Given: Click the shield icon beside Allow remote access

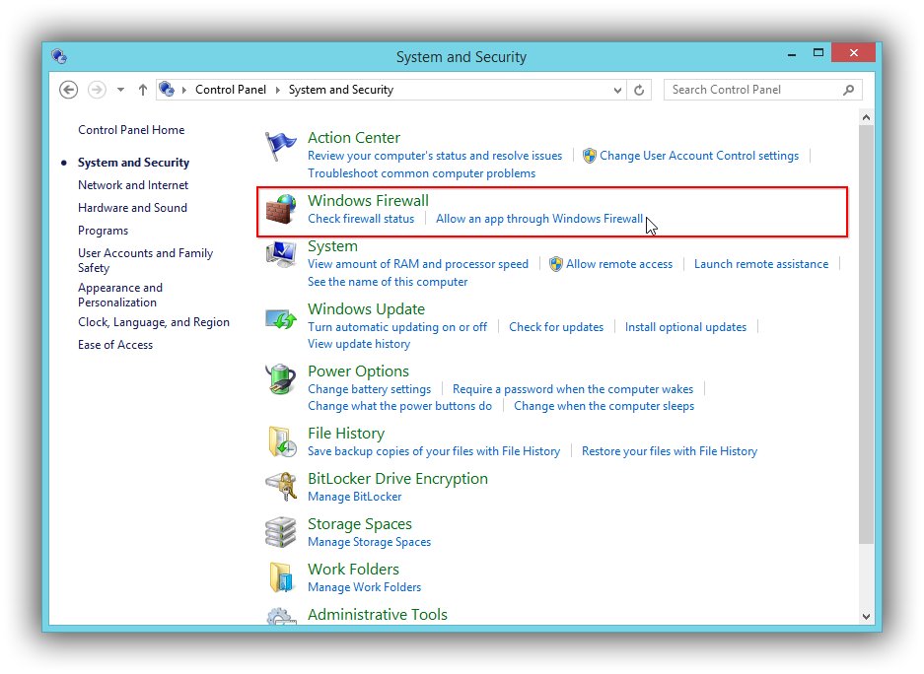Looking at the screenshot, I should tap(555, 264).
